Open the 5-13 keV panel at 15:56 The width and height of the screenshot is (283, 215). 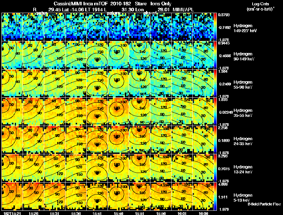pos(161,196)
